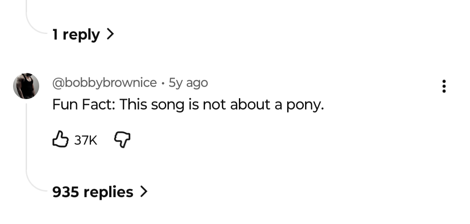470x224 pixels.
Task: Click the 37K like count
Action: click(x=86, y=140)
